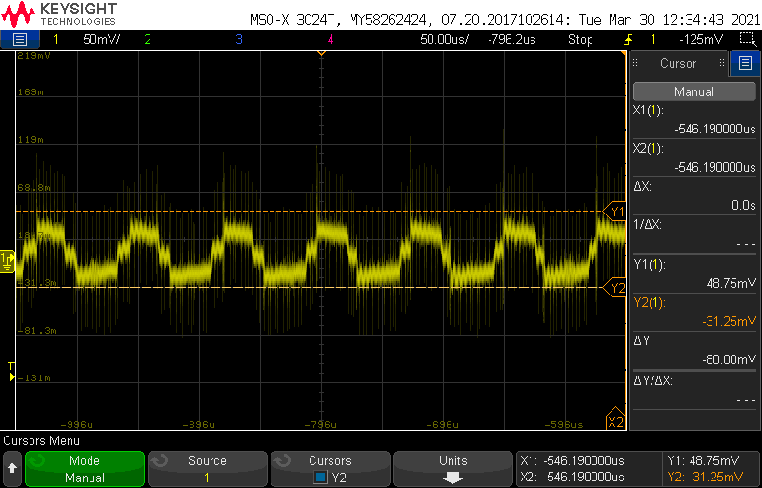Open the Cursor sidebar panel title
The height and width of the screenshot is (488, 762).
point(678,63)
